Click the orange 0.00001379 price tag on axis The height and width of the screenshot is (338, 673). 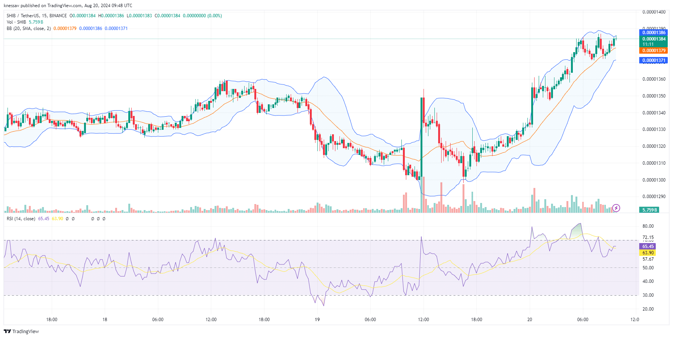coord(653,51)
